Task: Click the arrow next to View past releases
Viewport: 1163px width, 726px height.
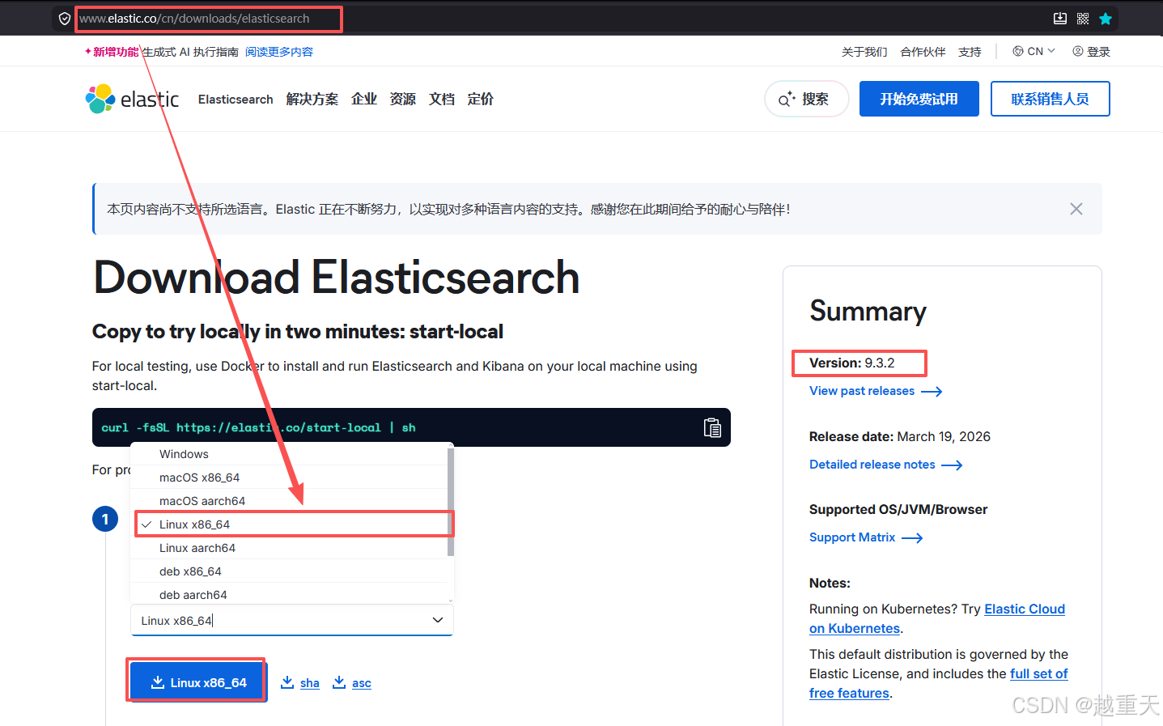Action: coord(932,392)
